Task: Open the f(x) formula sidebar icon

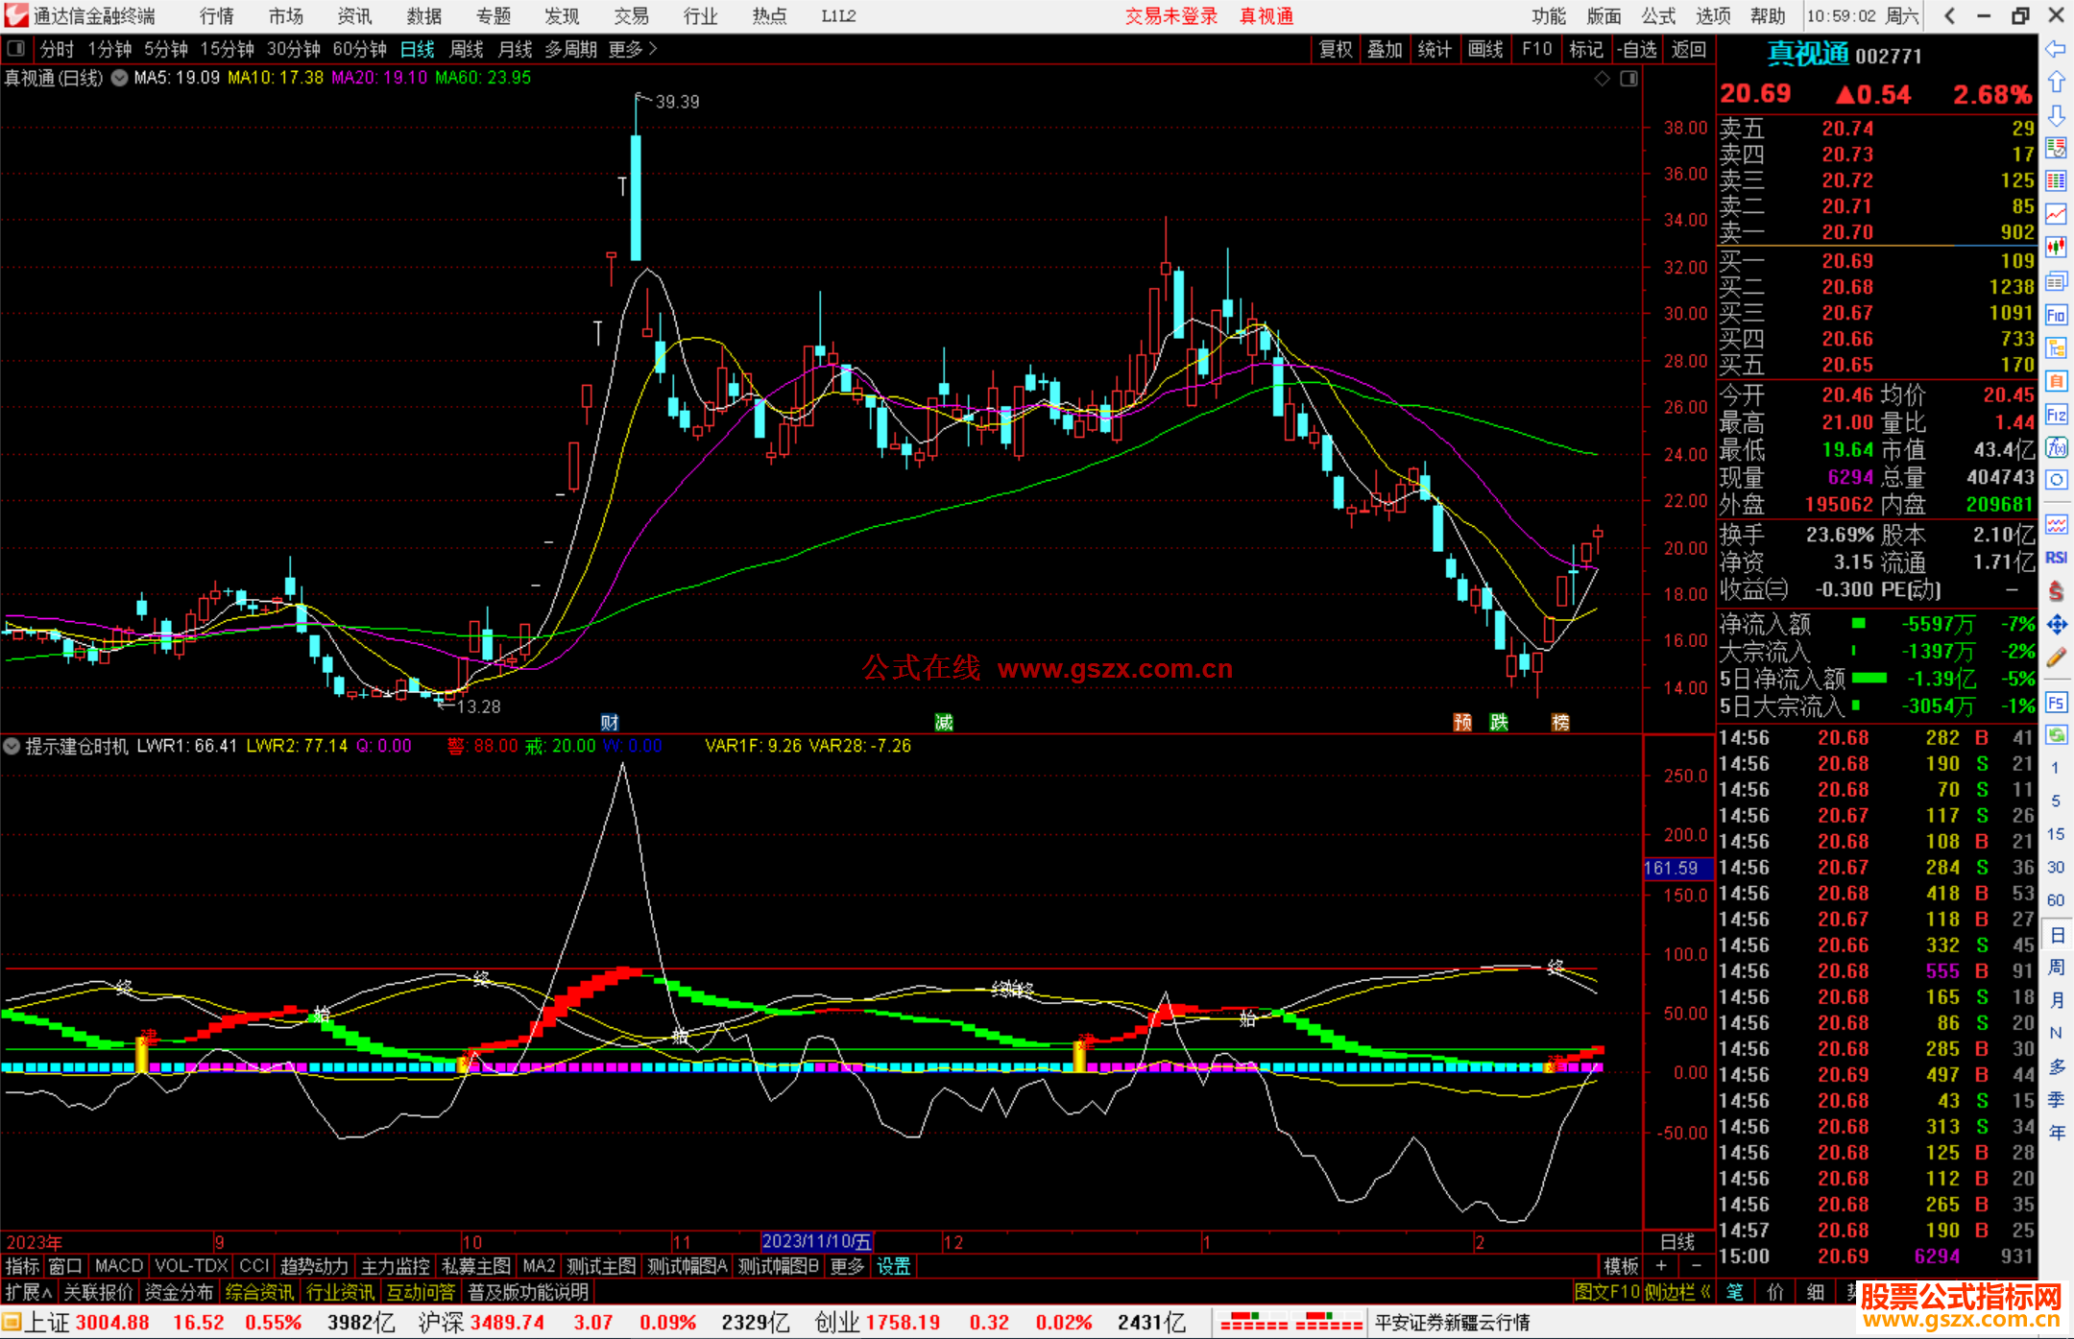Action: (2056, 447)
